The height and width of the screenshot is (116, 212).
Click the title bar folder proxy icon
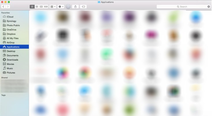click(99, 2)
